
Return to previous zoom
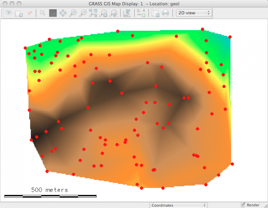103,13
